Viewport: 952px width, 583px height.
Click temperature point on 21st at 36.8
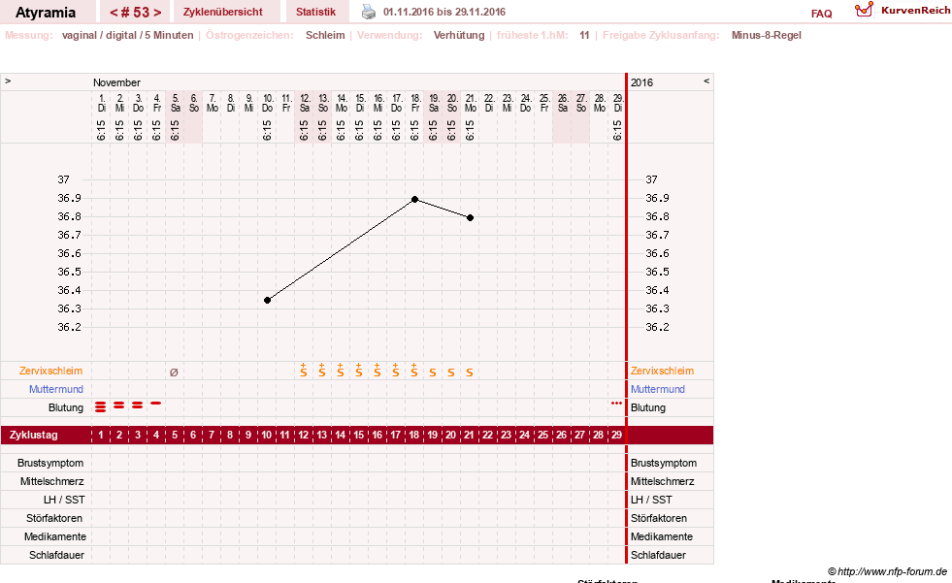(x=470, y=218)
